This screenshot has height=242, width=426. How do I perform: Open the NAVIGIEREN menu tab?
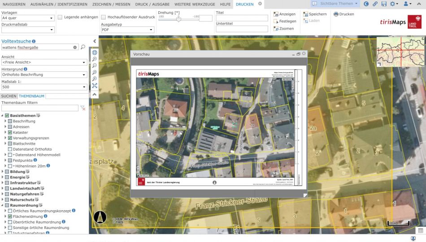pos(14,4)
